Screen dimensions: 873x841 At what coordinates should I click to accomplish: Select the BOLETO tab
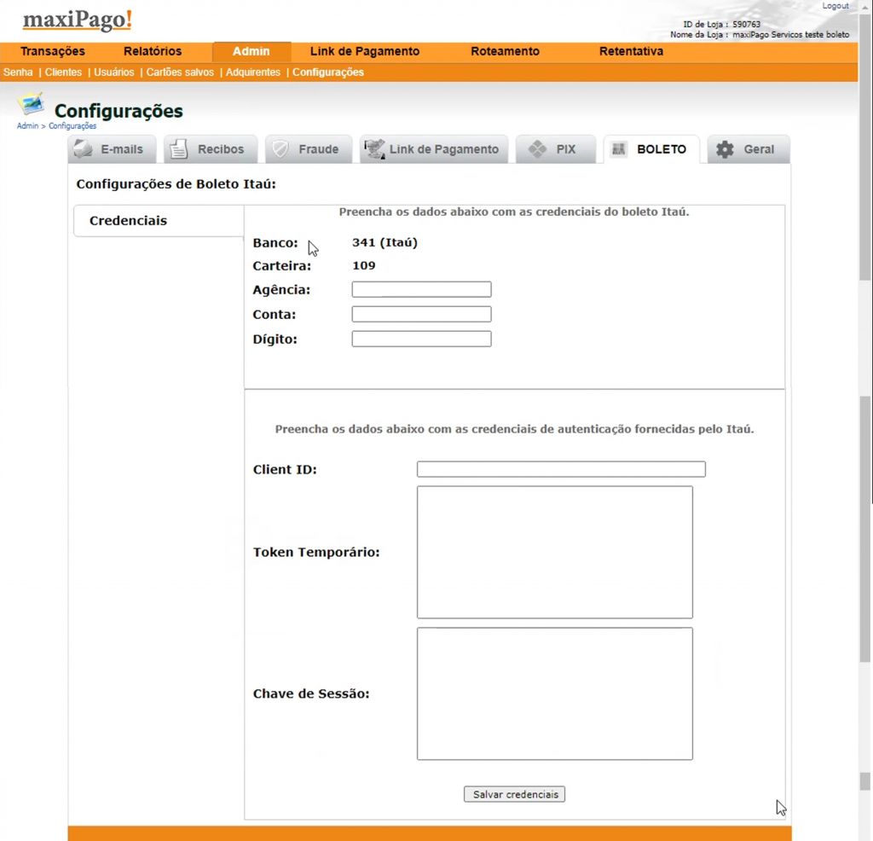click(x=651, y=149)
